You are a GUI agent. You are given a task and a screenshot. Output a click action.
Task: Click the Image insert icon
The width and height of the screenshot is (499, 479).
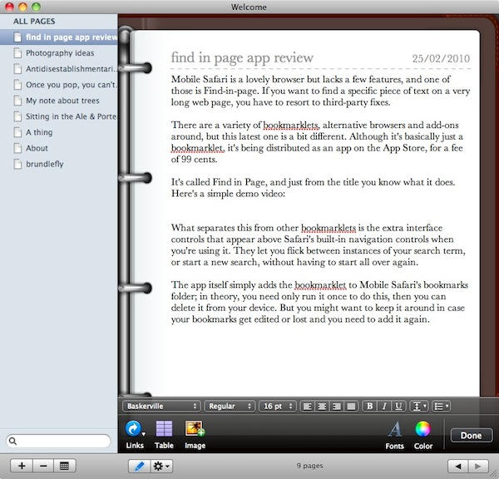coord(195,429)
